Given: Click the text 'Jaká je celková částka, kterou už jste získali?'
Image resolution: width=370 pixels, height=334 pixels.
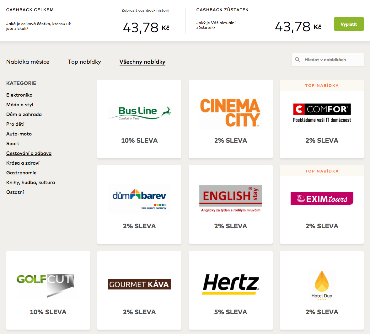Looking at the screenshot, I should (39, 26).
